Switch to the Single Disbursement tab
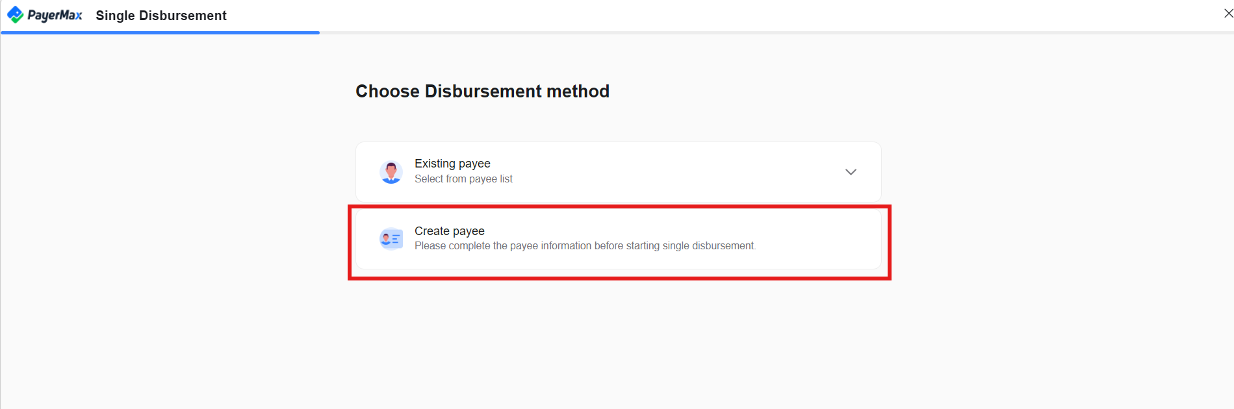Image resolution: width=1234 pixels, height=409 pixels. [x=161, y=15]
